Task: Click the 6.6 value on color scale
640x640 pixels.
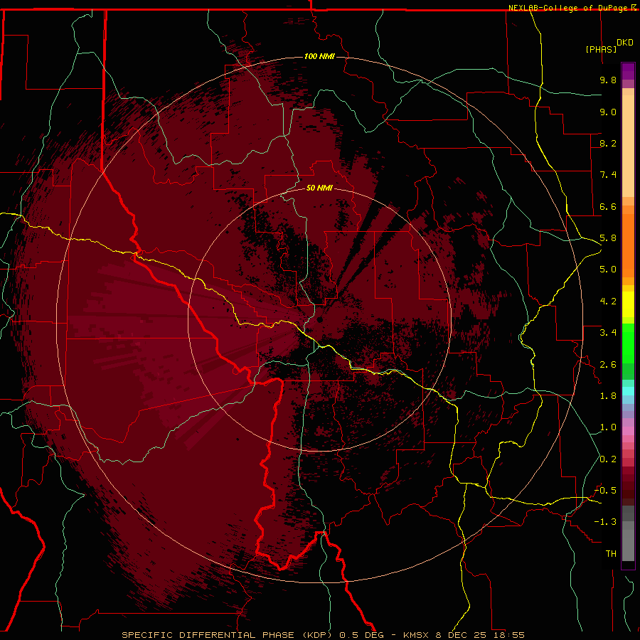Action: point(608,206)
